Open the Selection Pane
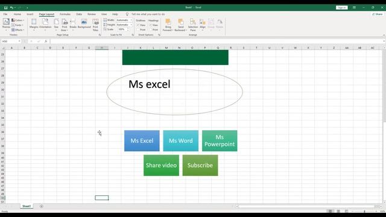This screenshot has width=386, height=217. (193, 25)
